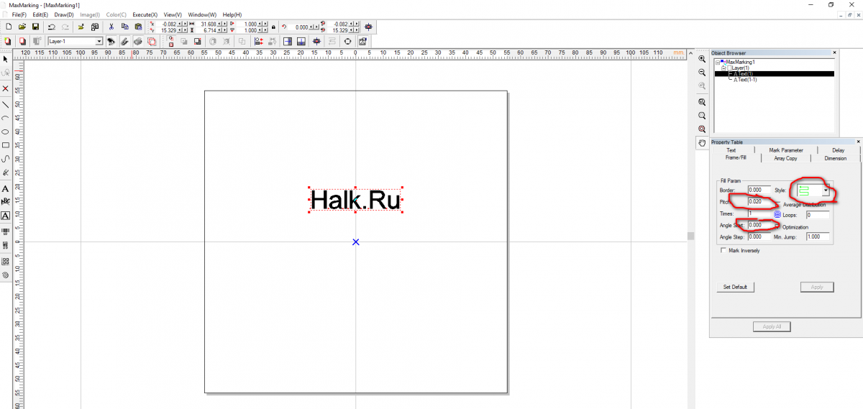
Task: Click the scissors cut icon
Action: (x=111, y=27)
